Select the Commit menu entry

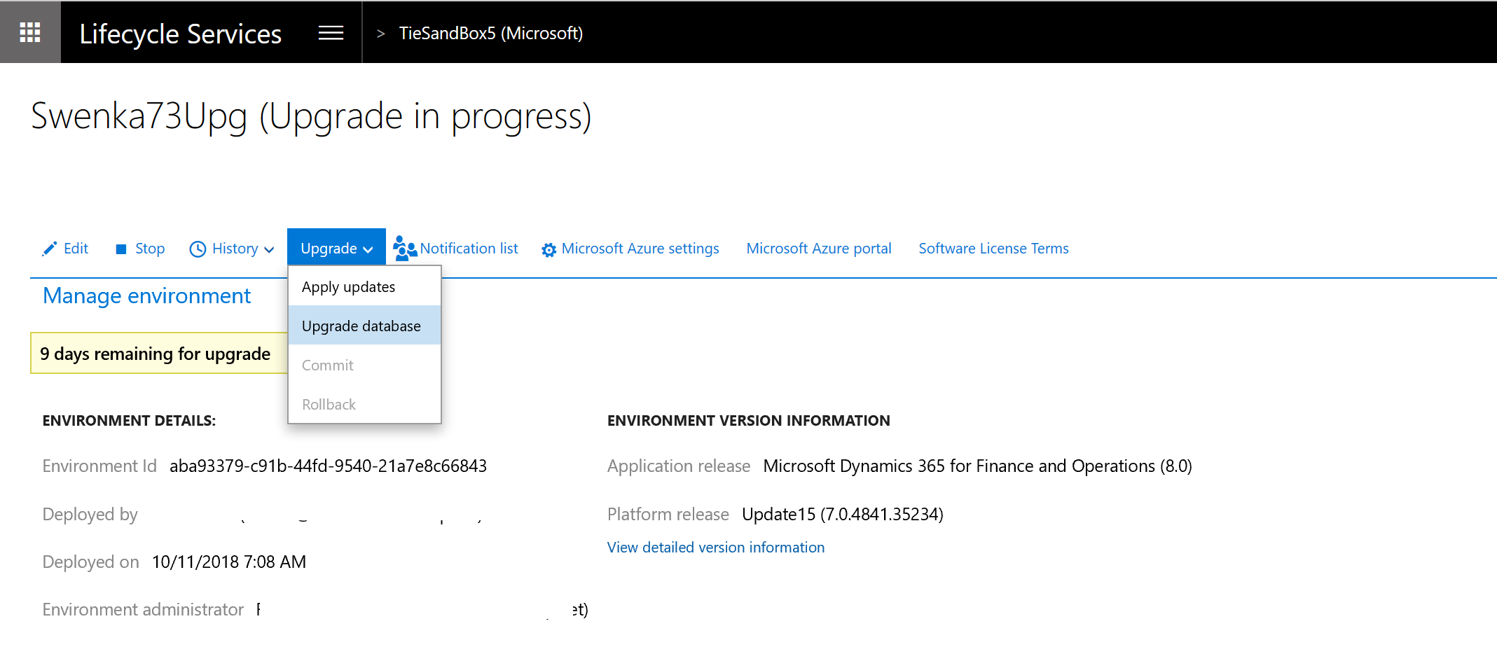364,365
